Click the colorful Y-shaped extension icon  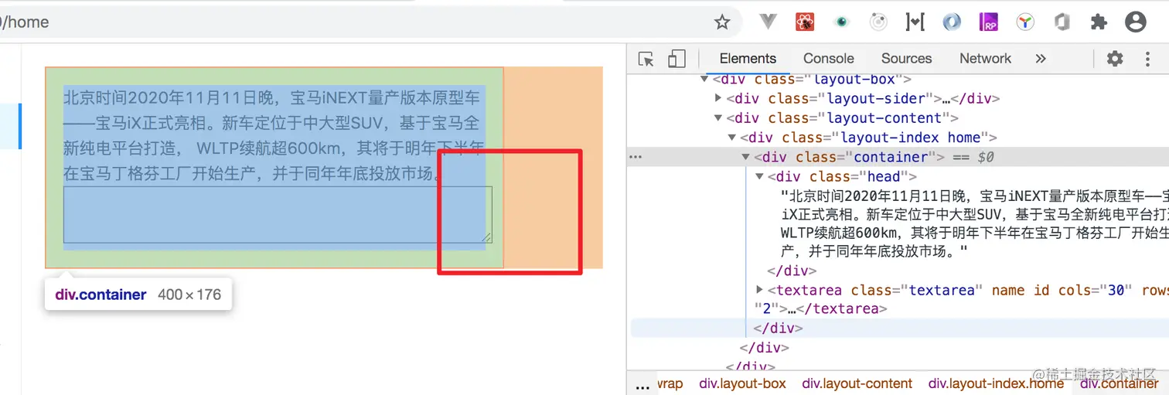[1025, 22]
